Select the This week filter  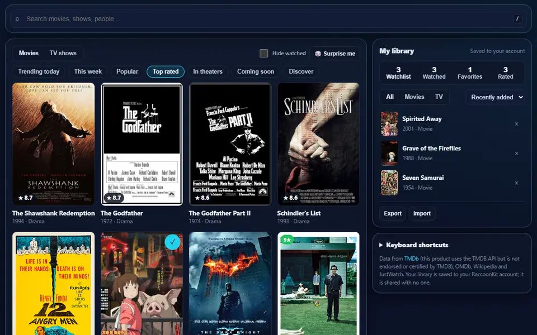coord(88,71)
